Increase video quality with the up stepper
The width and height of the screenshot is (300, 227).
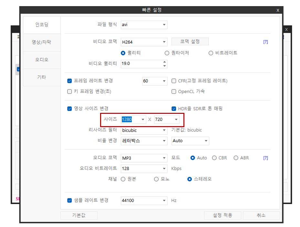tap(165, 62)
